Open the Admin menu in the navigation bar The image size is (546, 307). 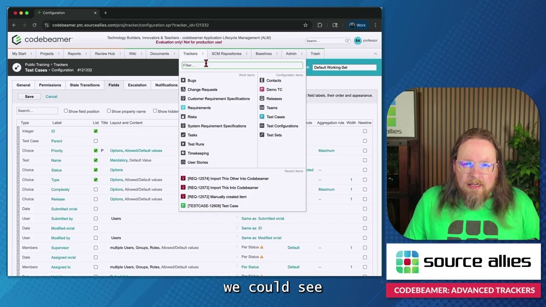point(291,54)
